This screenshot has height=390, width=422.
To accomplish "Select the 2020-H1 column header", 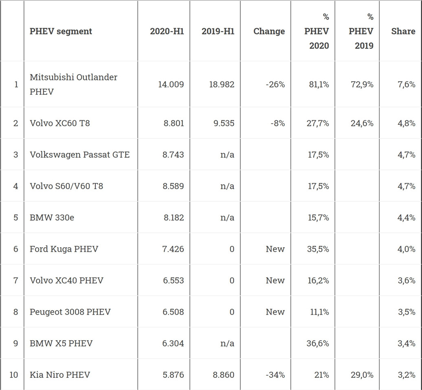I will pyautogui.click(x=167, y=31).
